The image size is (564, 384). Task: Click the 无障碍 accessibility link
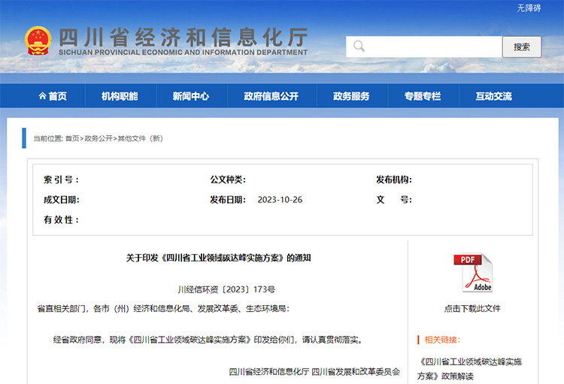[529, 8]
